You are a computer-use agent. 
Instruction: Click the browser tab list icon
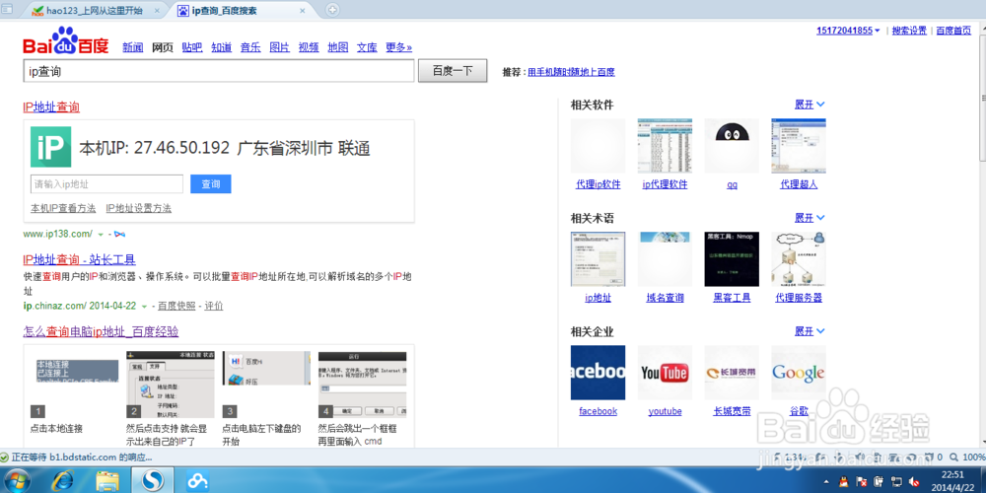coord(8,9)
